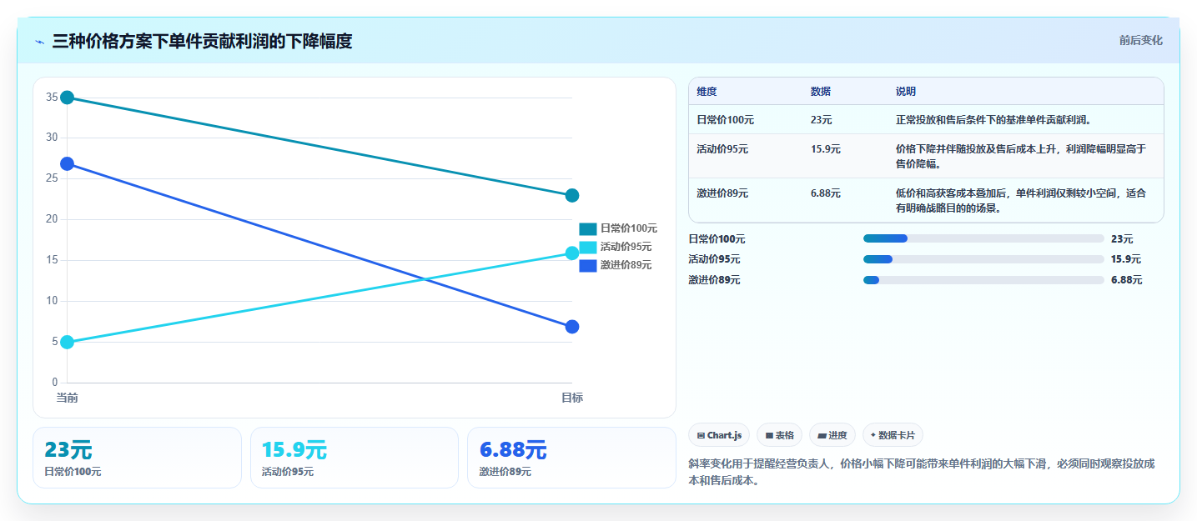Click the 当前 x-axis label
The height and width of the screenshot is (521, 1197).
(x=68, y=398)
